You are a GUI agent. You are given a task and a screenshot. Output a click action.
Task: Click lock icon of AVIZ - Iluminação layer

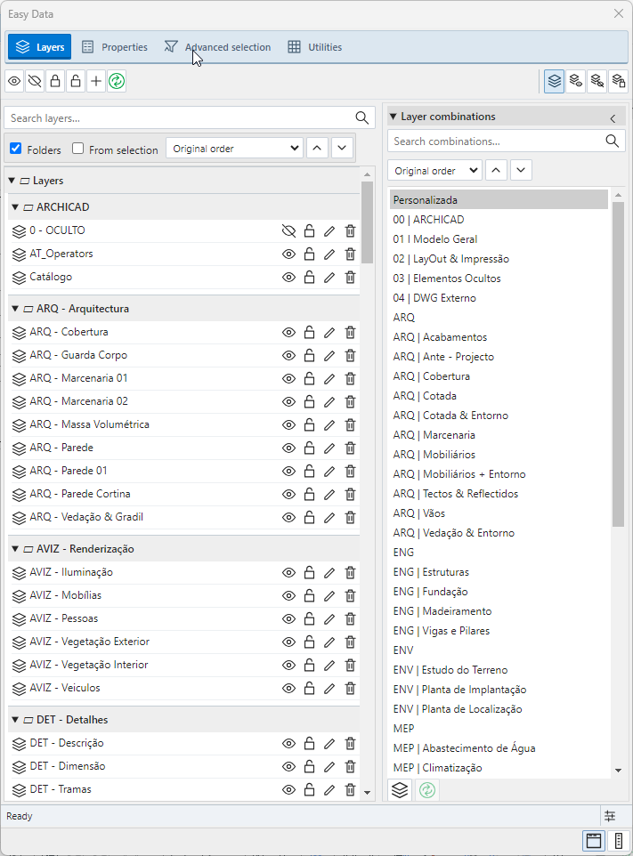coord(309,573)
